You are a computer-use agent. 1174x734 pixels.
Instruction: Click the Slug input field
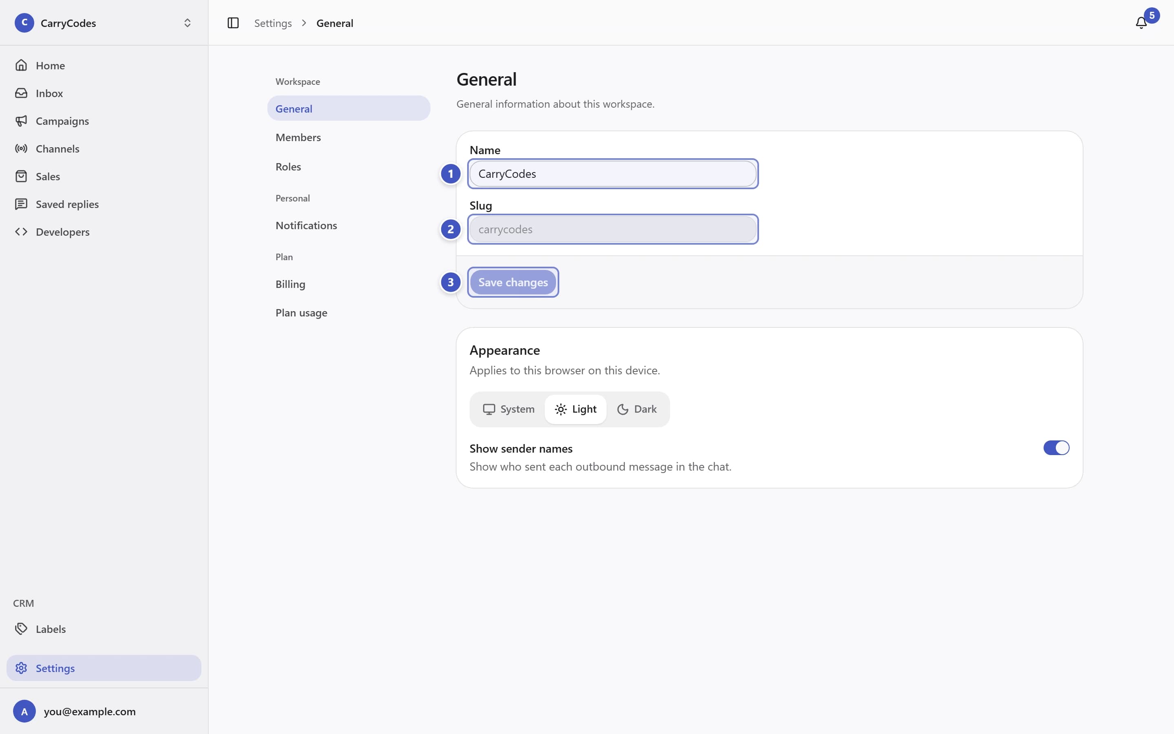(613, 229)
